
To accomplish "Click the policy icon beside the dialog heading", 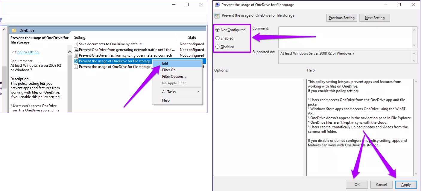I will [217, 15].
